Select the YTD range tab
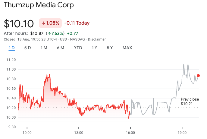The image size is (207, 139). click(x=78, y=48)
